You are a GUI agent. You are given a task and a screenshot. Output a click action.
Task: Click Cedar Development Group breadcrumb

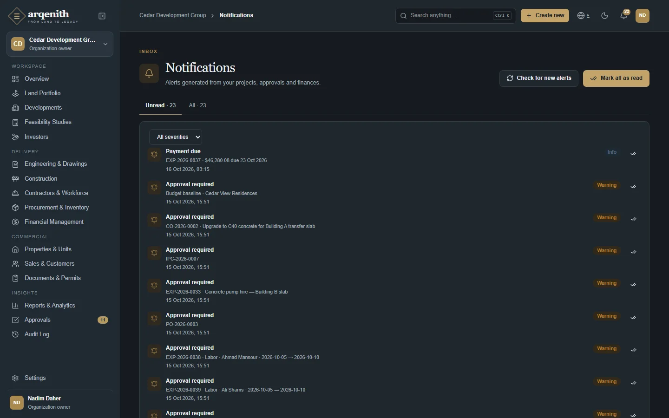click(x=173, y=15)
